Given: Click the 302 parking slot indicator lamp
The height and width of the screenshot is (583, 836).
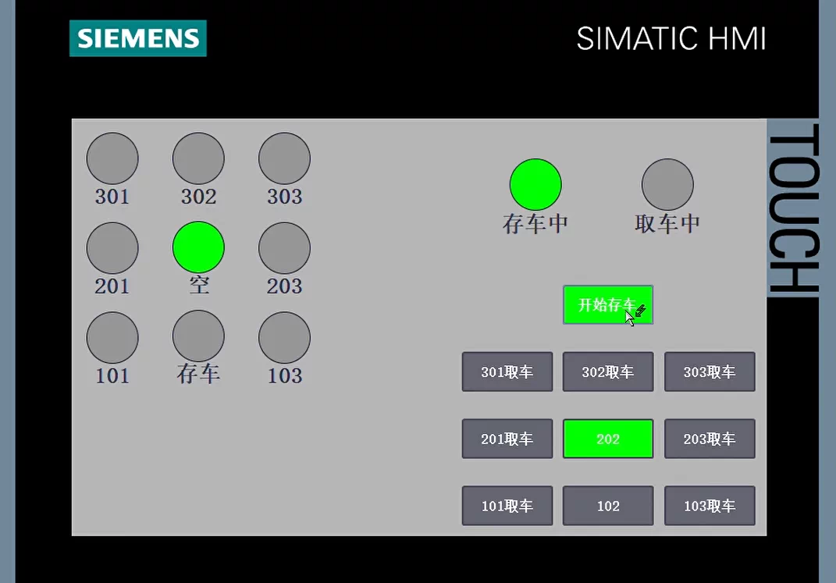Looking at the screenshot, I should point(198,157).
